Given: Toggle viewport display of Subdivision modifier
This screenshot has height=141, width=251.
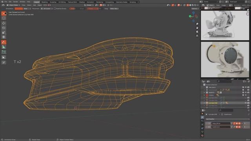Looking at the screenshot, I should coord(237,127).
